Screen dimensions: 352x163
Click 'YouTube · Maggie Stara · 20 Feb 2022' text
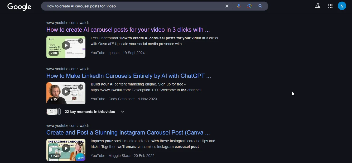[123, 156]
